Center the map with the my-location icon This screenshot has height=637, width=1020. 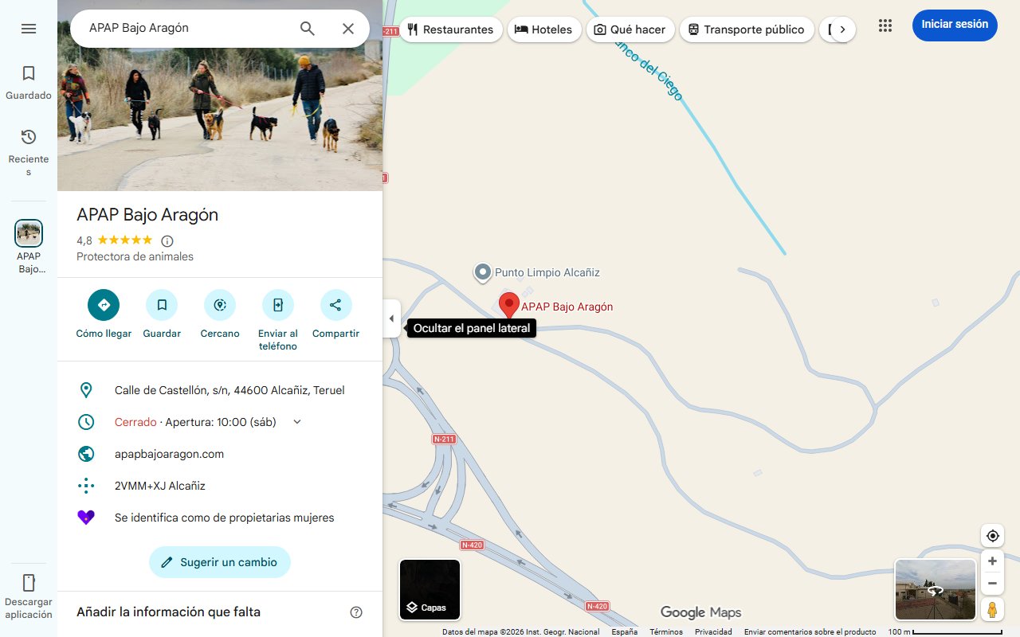[992, 535]
